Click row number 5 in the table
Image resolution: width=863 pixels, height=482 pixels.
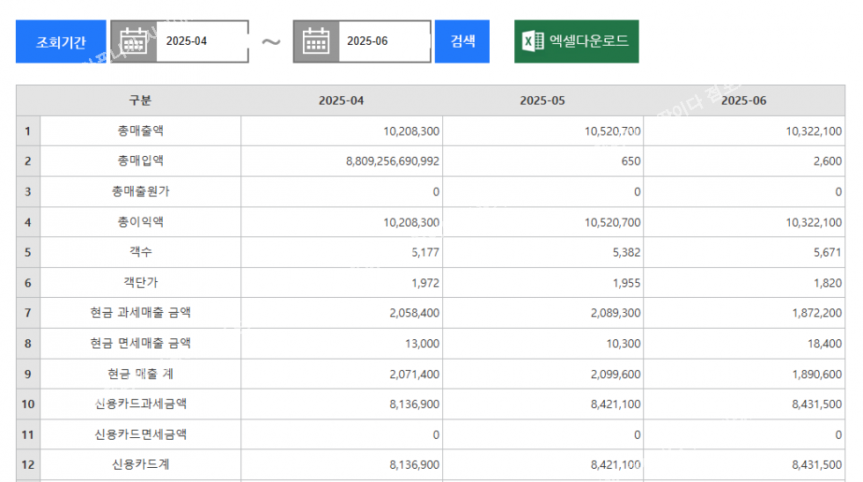tap(28, 252)
